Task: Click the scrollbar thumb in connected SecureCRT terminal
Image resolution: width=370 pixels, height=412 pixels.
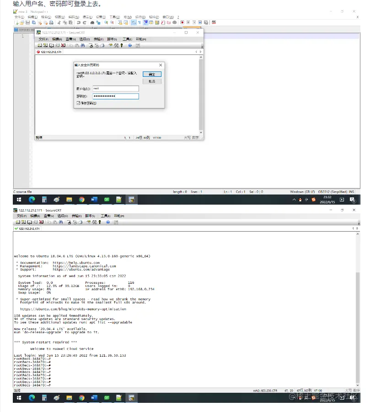Action: coord(358,328)
